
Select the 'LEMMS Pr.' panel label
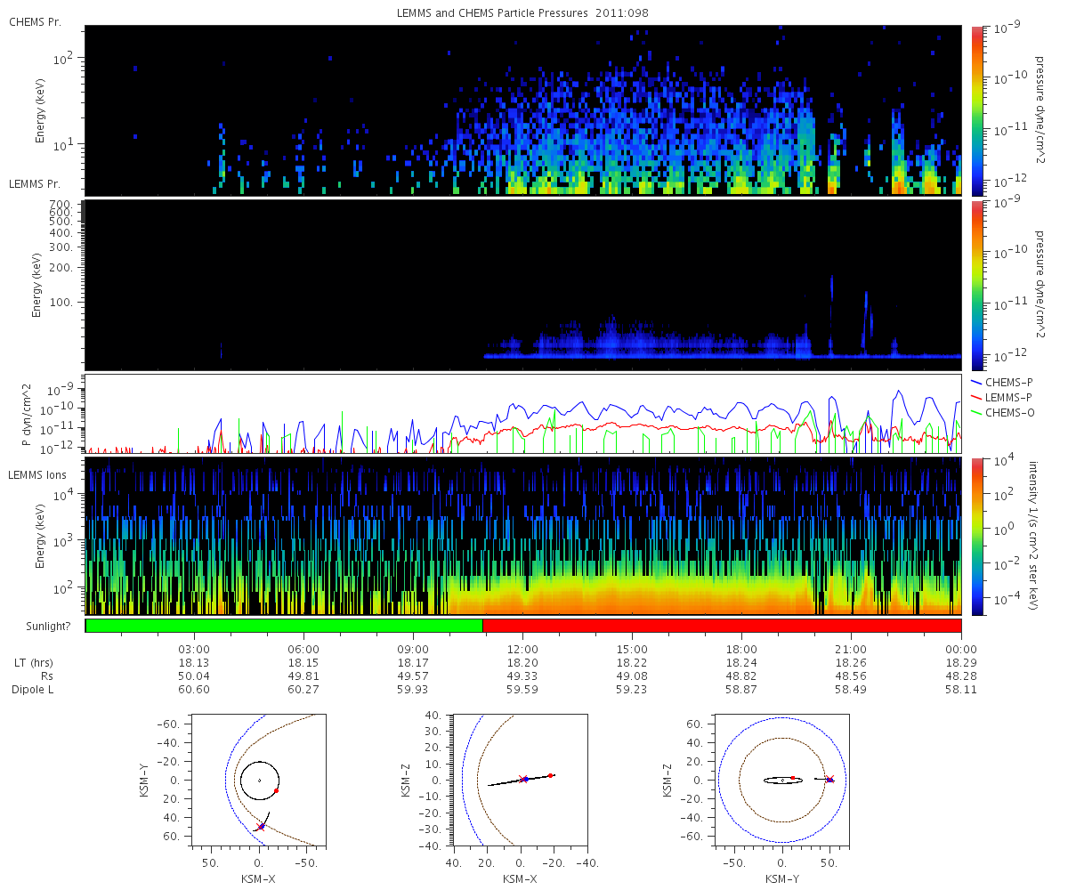tap(36, 184)
